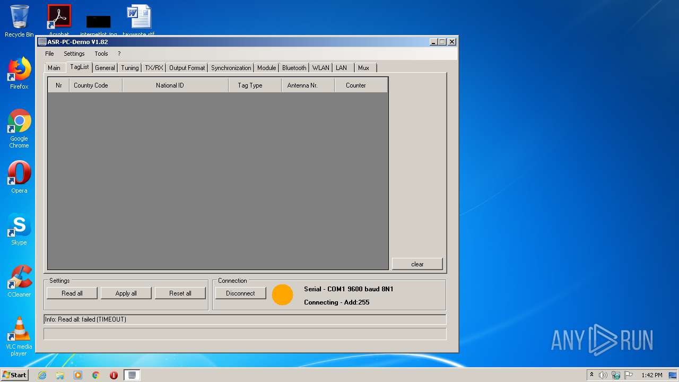The width and height of the screenshot is (679, 382).
Task: Minimize the ASR-PC-Demo window
Action: click(x=433, y=42)
